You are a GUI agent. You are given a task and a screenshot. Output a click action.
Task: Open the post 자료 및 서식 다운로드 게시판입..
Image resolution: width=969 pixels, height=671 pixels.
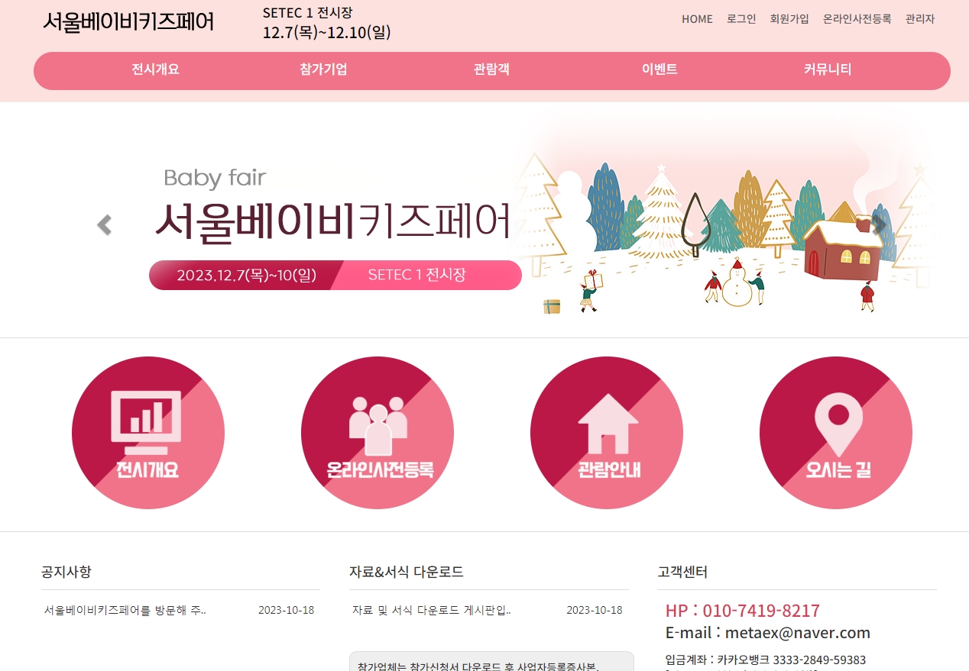[x=432, y=611]
